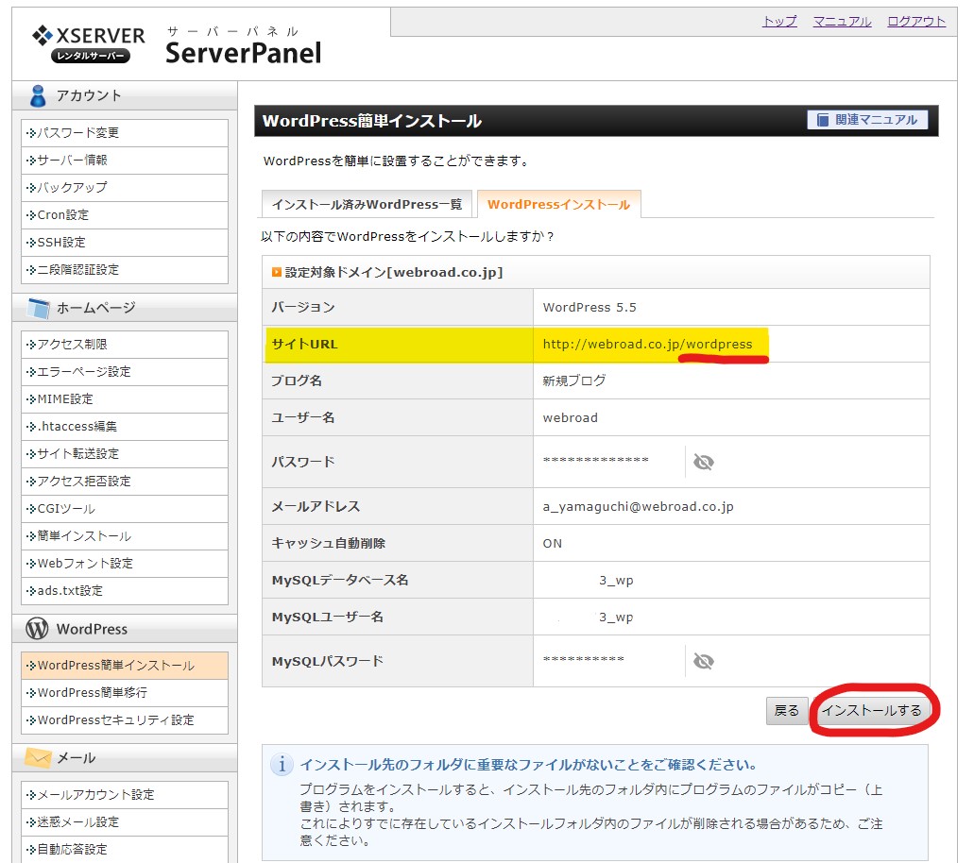974x863 pixels.
Task: Open サーバー情報 menu item
Action: pos(125,161)
